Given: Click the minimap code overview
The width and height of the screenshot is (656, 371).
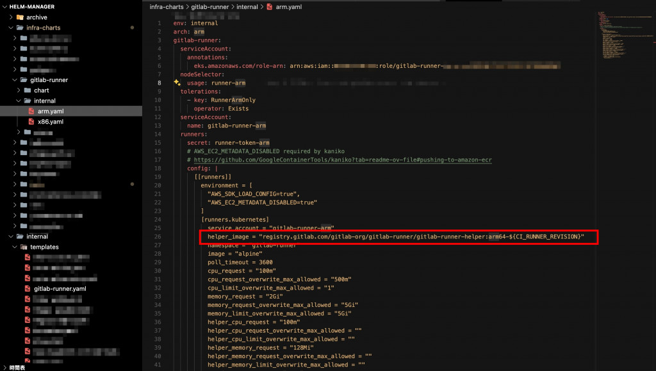Looking at the screenshot, I should coord(625,35).
